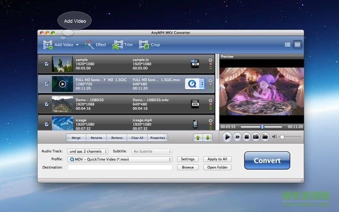The image size is (339, 212).
Task: Switch to the compact list view icon
Action: 288,45
